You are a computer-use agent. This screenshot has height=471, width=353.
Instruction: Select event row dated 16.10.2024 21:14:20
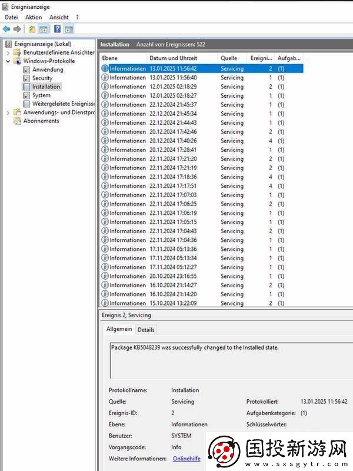point(202,294)
